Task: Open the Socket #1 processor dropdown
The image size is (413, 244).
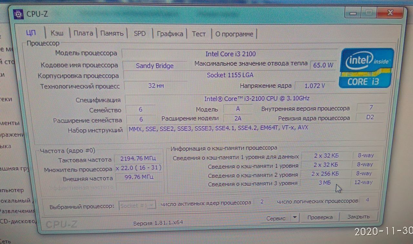Action: 138,206
